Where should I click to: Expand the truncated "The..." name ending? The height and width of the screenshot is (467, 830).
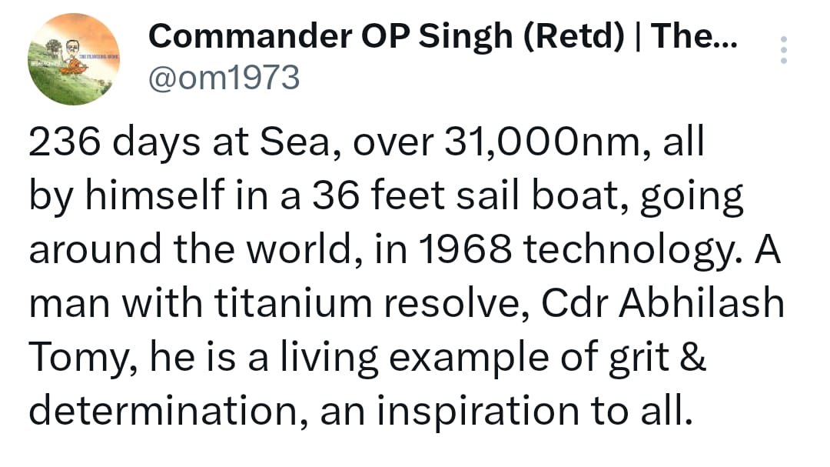coord(694,35)
